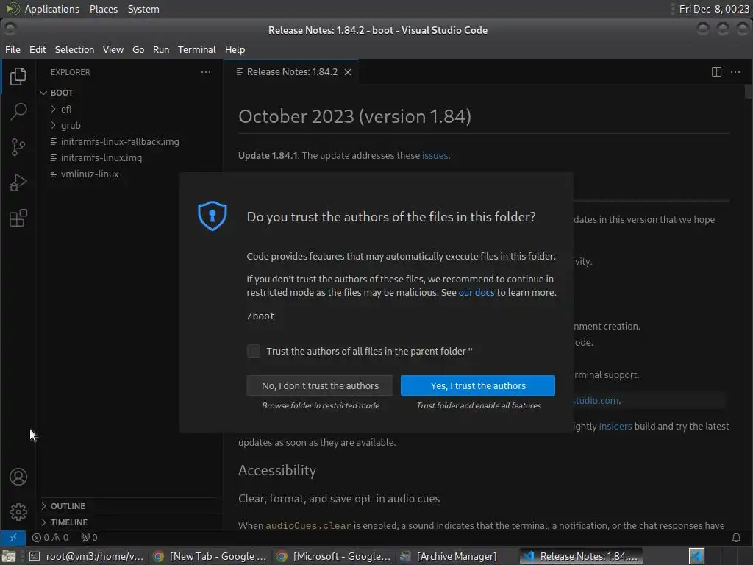
Task: Open the Go menu
Action: click(x=138, y=49)
